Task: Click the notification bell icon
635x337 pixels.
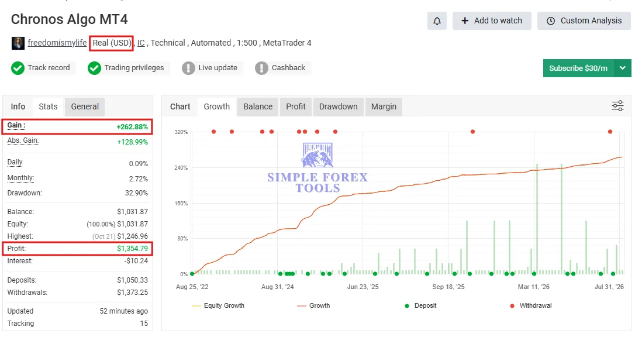Action: (437, 20)
